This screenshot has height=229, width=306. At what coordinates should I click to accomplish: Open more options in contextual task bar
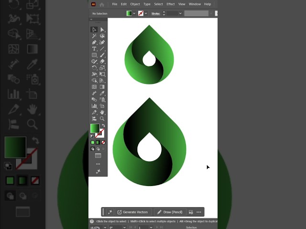pos(199,212)
